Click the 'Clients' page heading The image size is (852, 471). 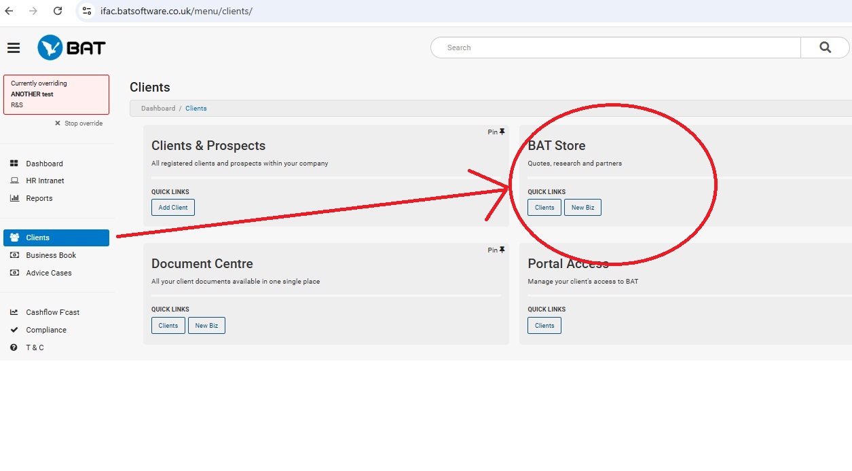pyautogui.click(x=150, y=88)
